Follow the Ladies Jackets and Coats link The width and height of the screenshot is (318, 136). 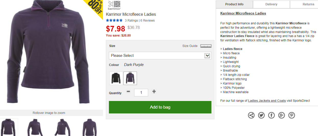point(267,101)
